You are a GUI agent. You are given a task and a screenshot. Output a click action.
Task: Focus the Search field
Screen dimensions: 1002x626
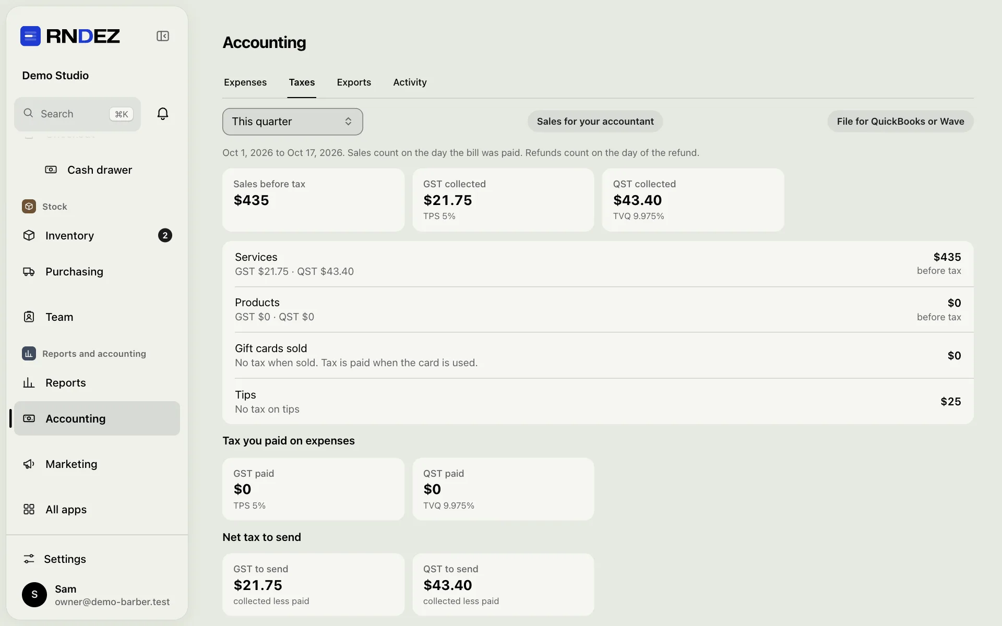pyautogui.click(x=77, y=114)
